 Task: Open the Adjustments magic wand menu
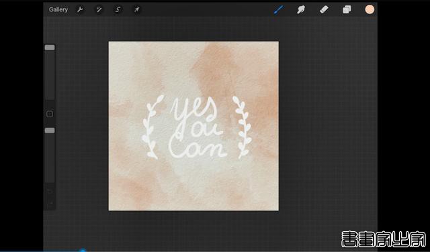click(x=99, y=9)
